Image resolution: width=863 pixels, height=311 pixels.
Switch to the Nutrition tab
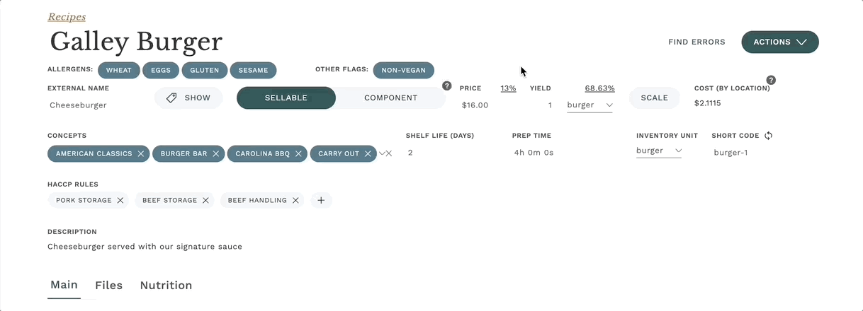[x=166, y=286]
